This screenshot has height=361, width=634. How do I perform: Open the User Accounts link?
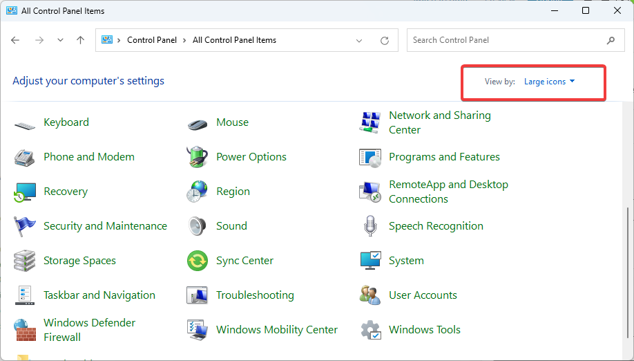coord(423,295)
